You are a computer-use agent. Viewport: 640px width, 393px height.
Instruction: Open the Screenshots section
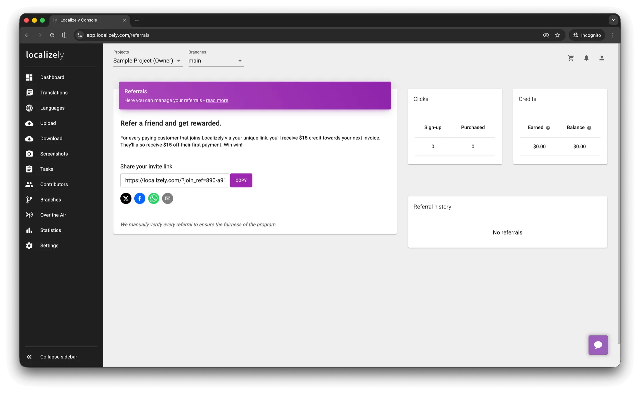tap(54, 154)
